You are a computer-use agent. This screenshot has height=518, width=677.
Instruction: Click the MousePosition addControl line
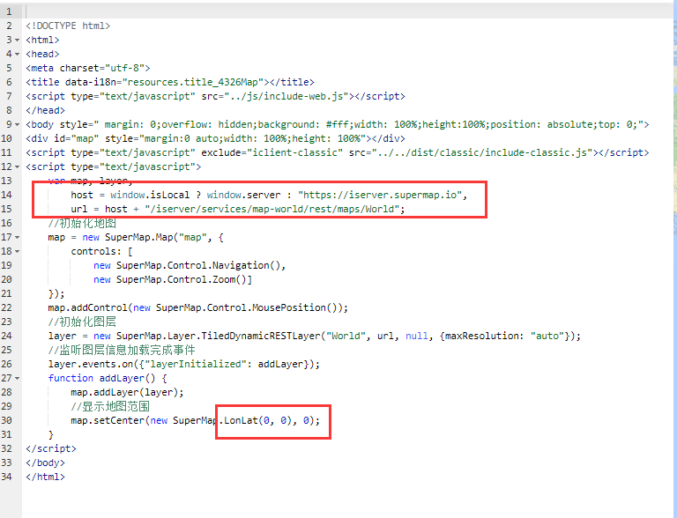point(197,307)
